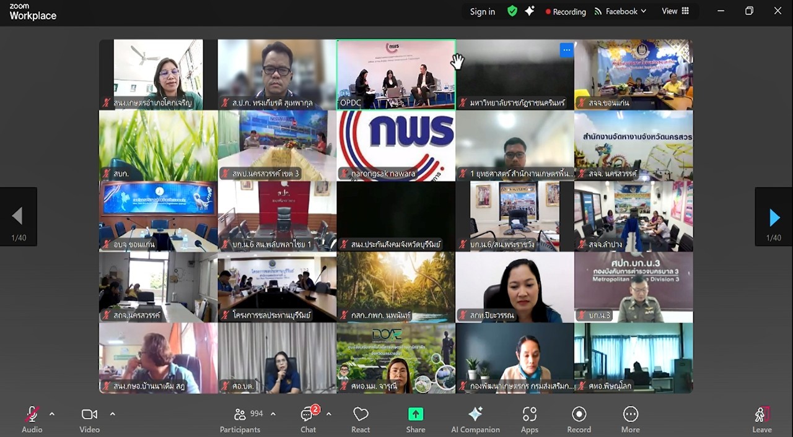793x437 pixels.
Task: Select the ส.ป.ก. ทรงเกียรติ video tile
Action: (277, 75)
